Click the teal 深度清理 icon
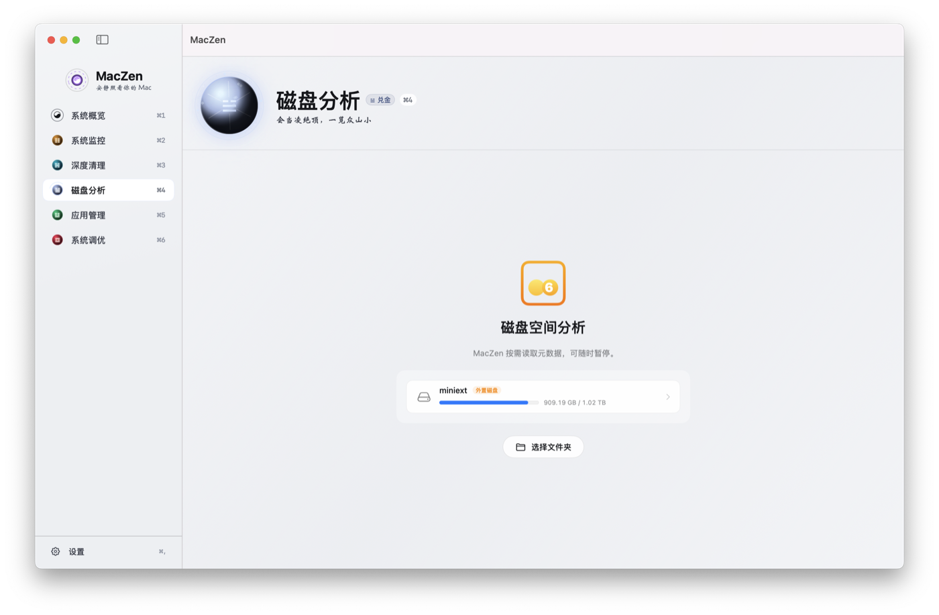 (58, 165)
